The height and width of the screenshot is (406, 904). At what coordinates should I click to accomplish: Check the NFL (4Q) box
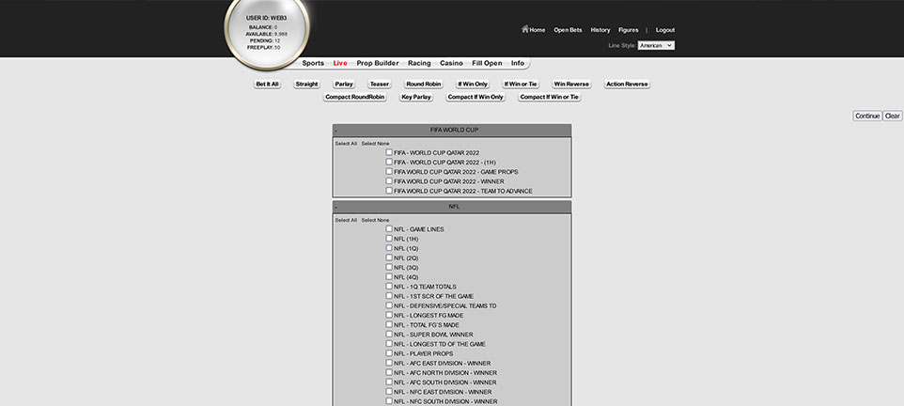tap(389, 277)
